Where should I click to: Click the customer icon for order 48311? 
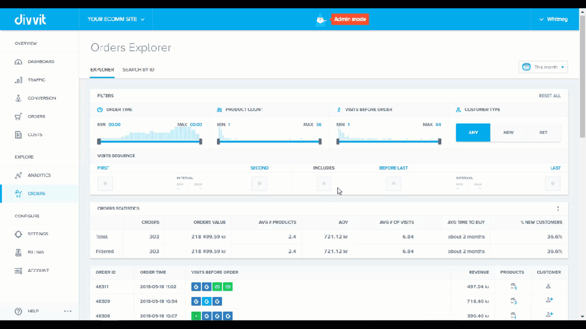tap(548, 286)
